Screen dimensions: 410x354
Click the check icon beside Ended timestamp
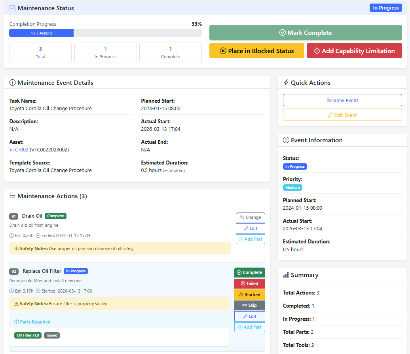click(x=38, y=235)
